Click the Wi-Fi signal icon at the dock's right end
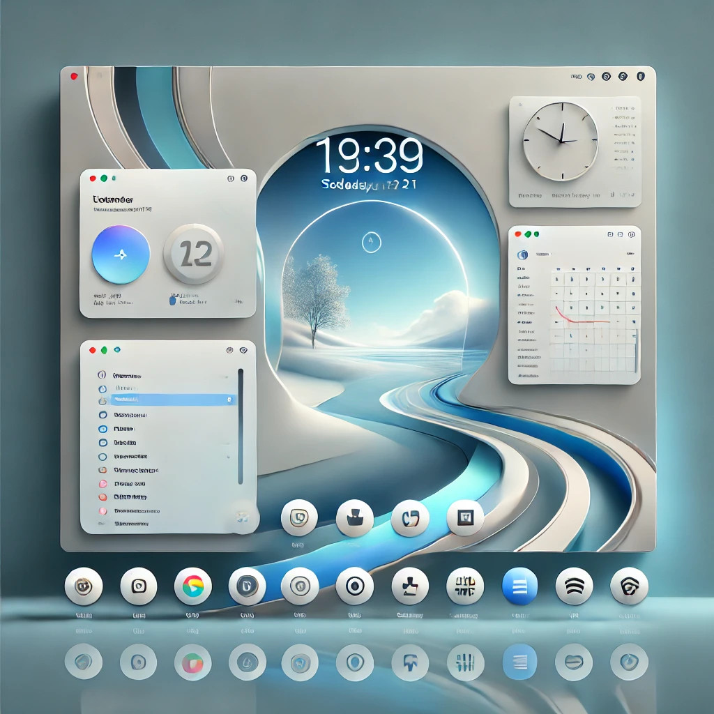This screenshot has width=714, height=714. tap(628, 586)
